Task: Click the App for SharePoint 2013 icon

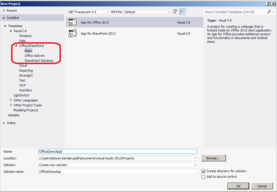Action: (x=72, y=33)
